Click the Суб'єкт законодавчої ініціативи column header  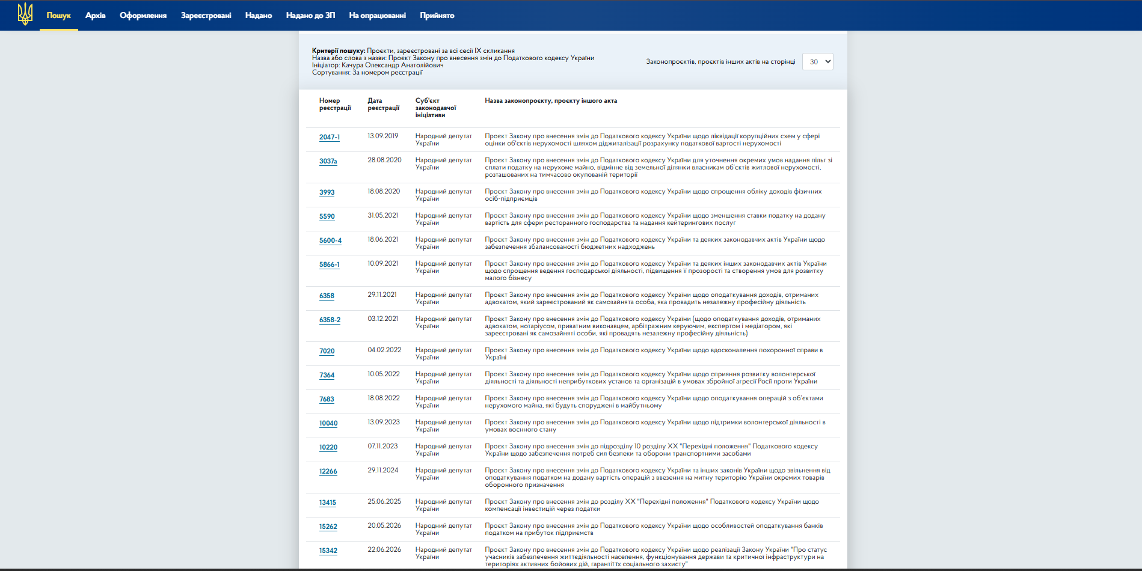tap(436, 108)
